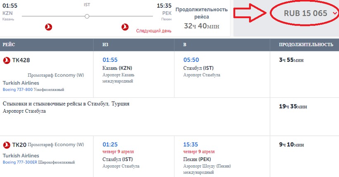Click the second Turkish Airlines icon under the route line
This screenshot has height=177, width=339.
[x=125, y=27]
